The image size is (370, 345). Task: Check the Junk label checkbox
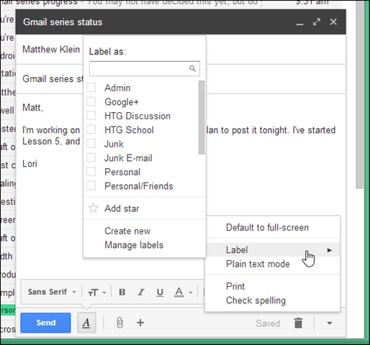coord(91,144)
